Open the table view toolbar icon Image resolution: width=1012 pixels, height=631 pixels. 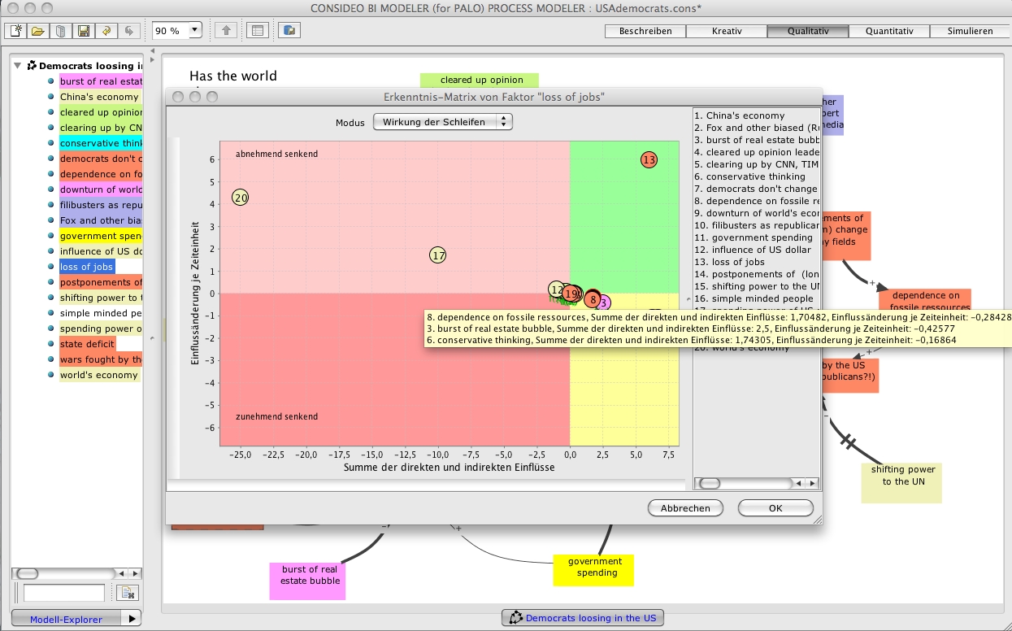257,31
